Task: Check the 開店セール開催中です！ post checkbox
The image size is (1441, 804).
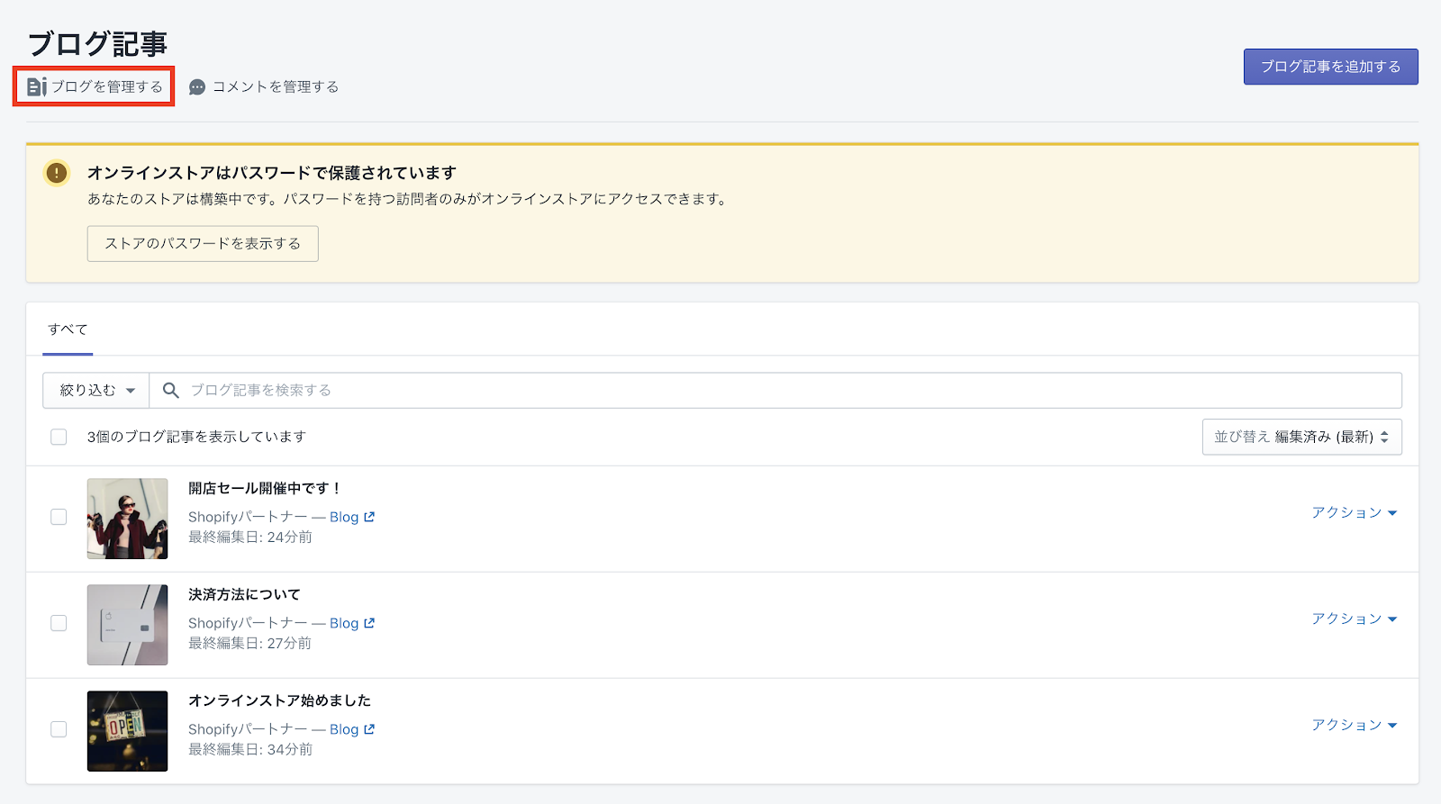Action: [x=59, y=517]
